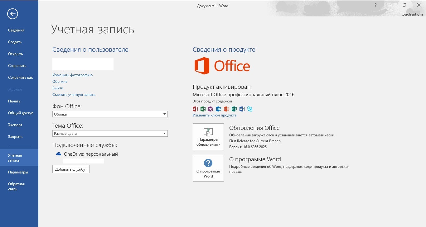Select Создать in the sidebar
Screen dimensions: 426x227
click(15, 42)
